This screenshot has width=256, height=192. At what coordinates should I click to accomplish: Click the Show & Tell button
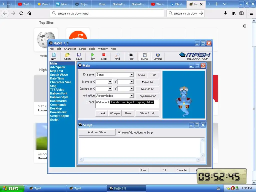click(x=147, y=113)
